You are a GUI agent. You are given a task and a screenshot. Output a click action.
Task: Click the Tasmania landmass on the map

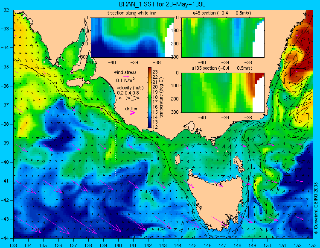point(216,201)
